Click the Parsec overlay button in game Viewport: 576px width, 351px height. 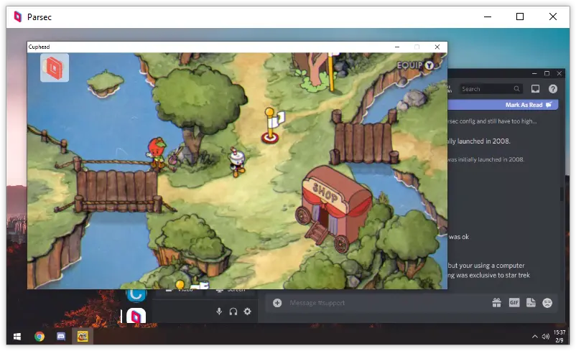(x=55, y=67)
